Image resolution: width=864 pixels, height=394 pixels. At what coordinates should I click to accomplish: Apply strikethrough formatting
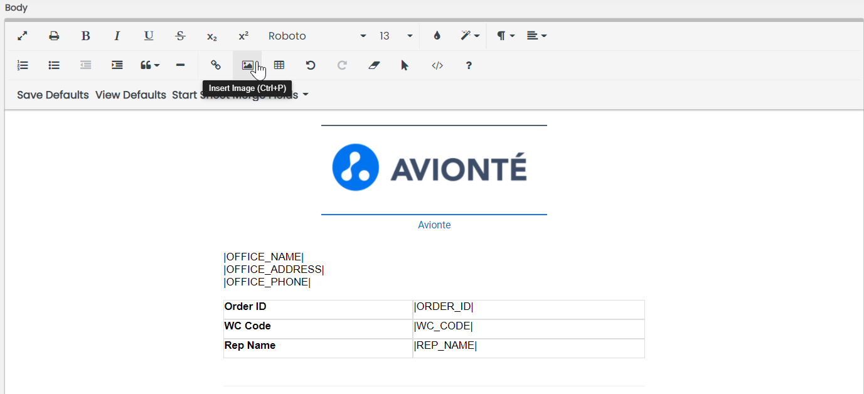[180, 36]
